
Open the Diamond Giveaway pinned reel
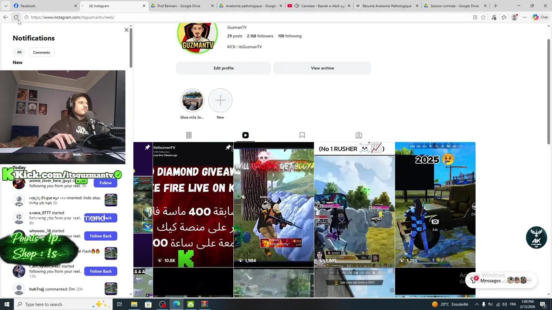tap(193, 205)
